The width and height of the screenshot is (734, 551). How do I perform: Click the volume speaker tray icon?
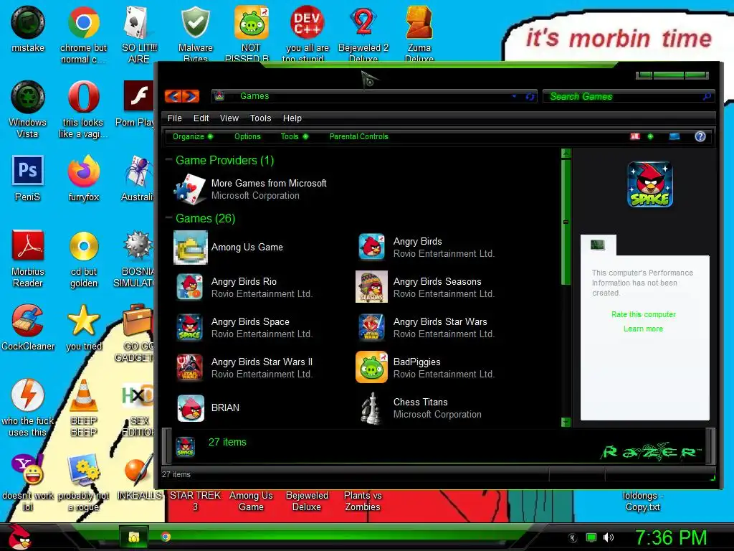pos(608,537)
